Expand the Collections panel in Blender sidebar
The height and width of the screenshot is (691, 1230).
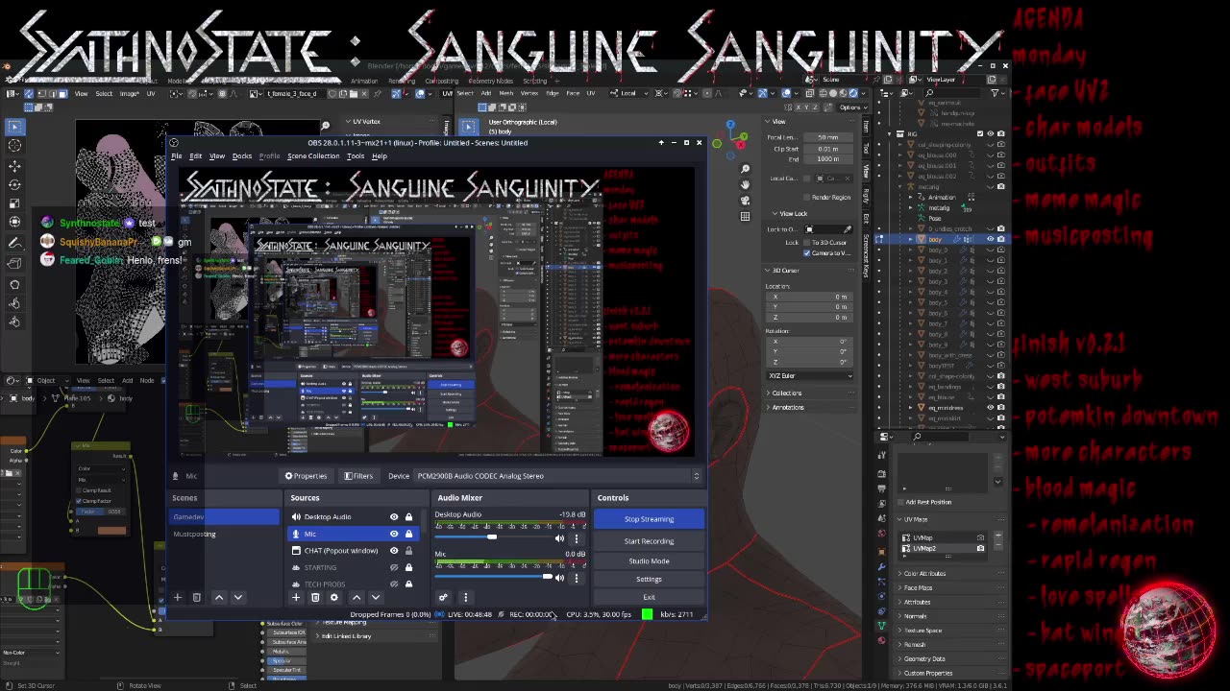(785, 393)
